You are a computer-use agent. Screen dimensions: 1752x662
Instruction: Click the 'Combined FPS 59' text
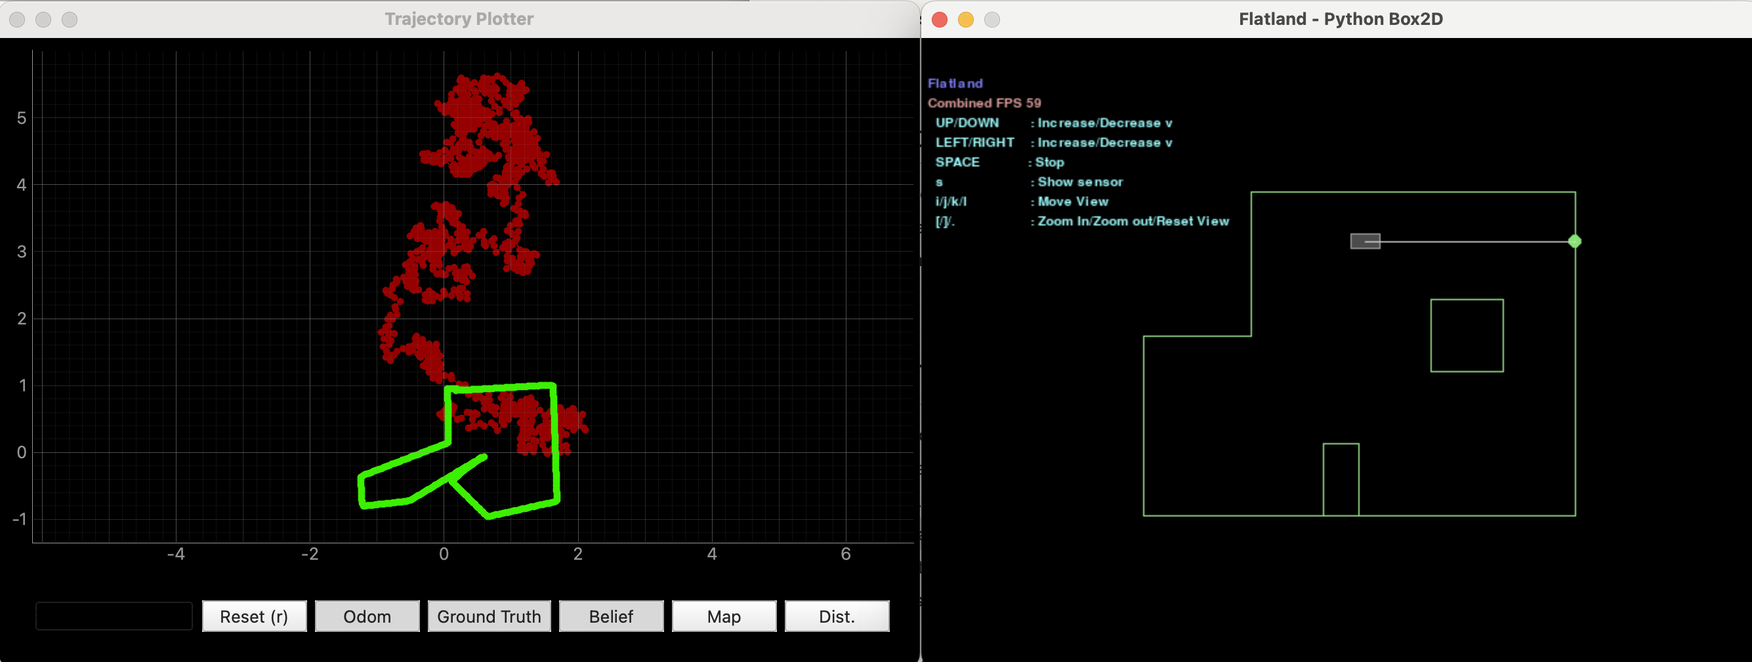(x=984, y=103)
